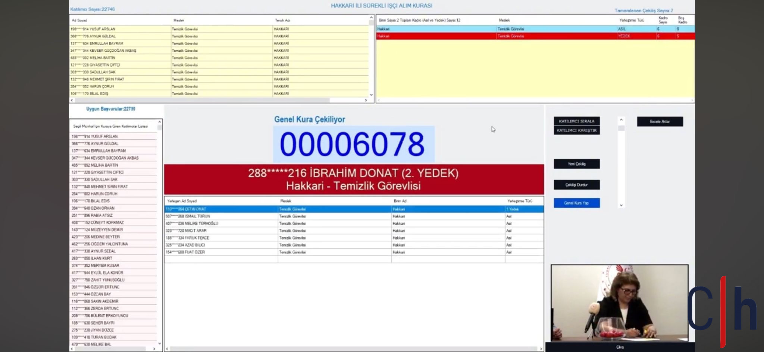Click down arrow beside Genel Kura Yap
The width and height of the screenshot is (764, 352).
tap(621, 205)
